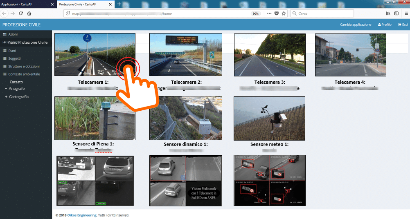
Task: Reload the page with the refresh icon
Action: coord(21,13)
